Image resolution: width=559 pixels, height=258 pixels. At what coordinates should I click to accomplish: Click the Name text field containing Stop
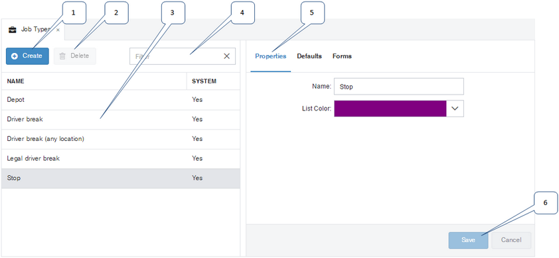tap(399, 87)
